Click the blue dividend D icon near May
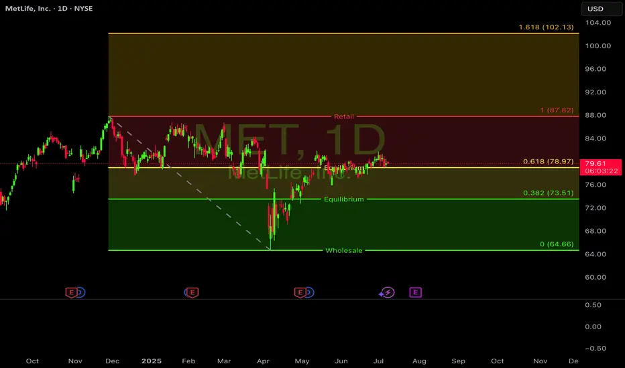625x368 pixels. pos(310,293)
